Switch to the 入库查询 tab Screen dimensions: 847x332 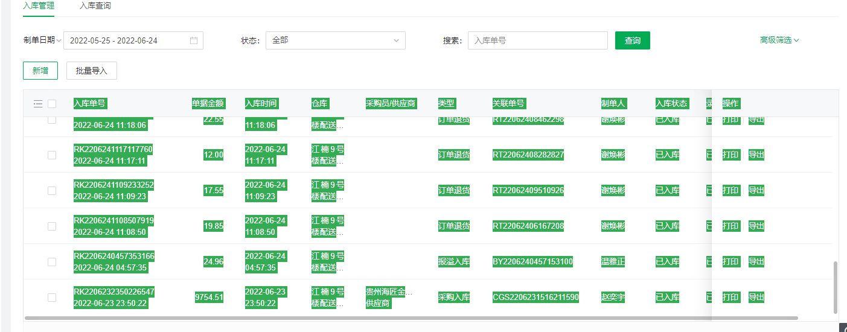pyautogui.click(x=95, y=6)
